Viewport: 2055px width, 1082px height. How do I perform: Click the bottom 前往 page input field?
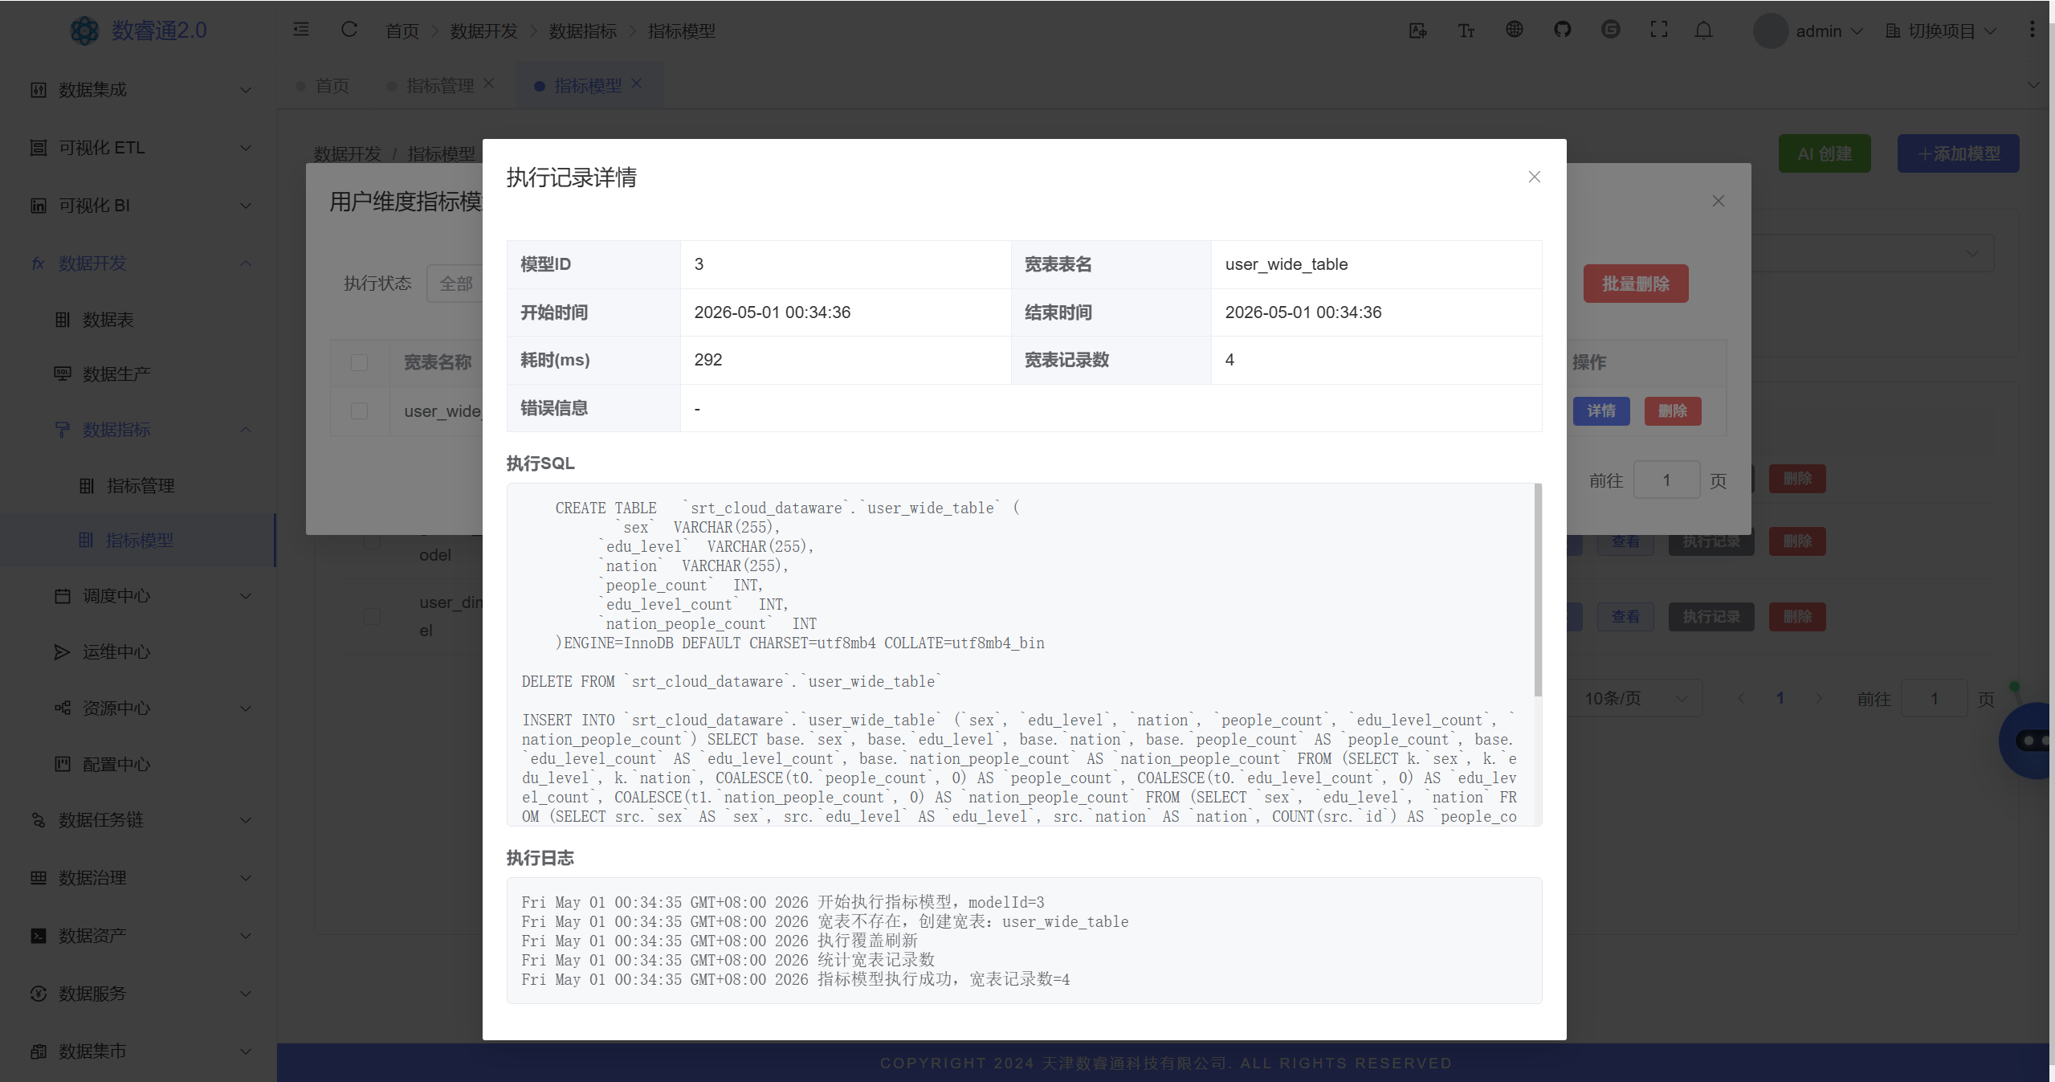(1935, 698)
